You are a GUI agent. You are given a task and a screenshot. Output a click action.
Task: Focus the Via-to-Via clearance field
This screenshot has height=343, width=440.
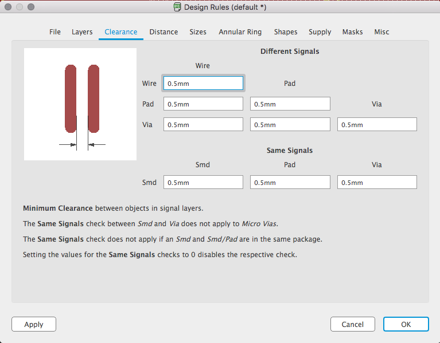(x=377, y=124)
